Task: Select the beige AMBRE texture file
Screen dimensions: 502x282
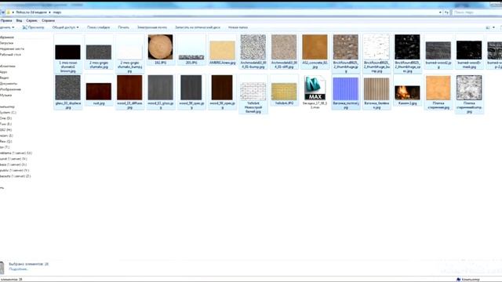Action: 222,50
